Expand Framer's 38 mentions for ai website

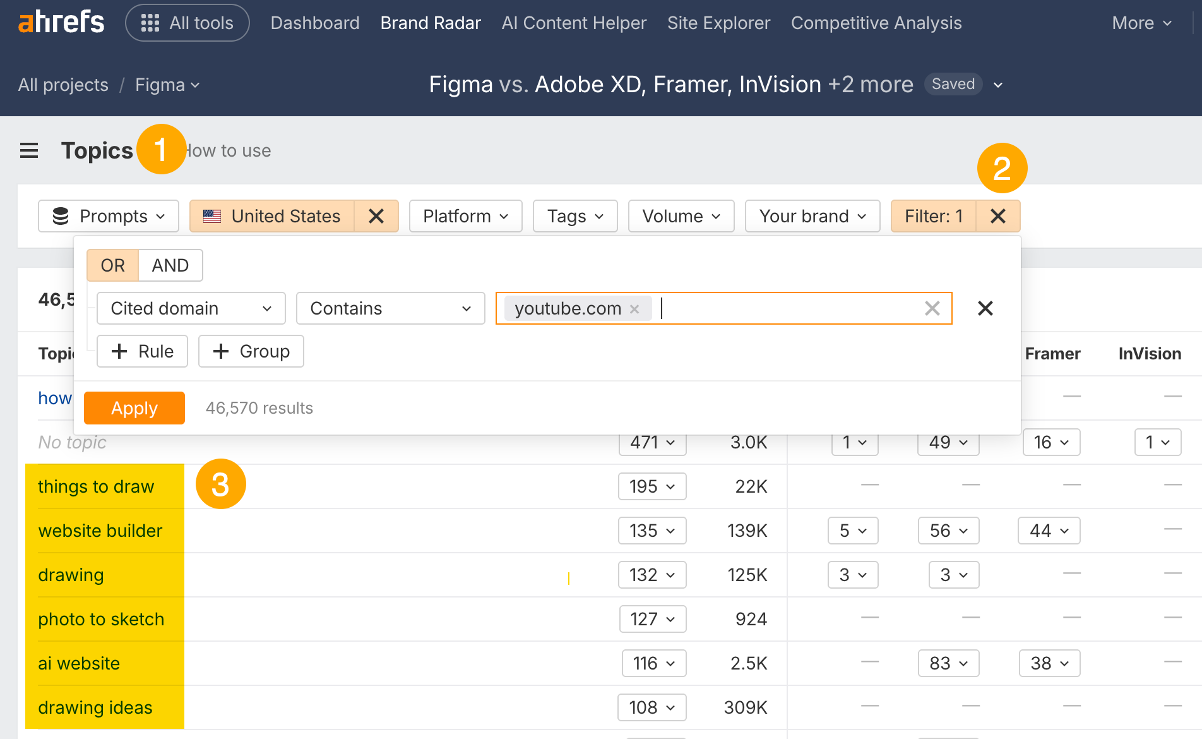(1050, 663)
